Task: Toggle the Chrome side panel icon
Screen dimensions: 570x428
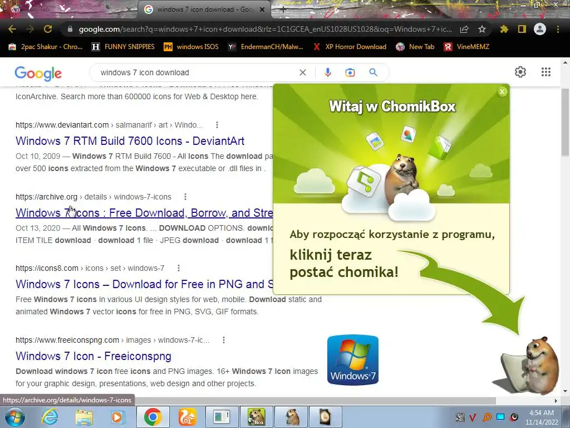Action: click(522, 29)
